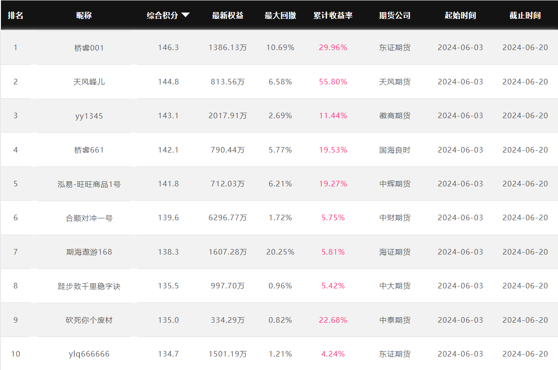Click drawdown value 0.82%
The width and height of the screenshot is (558, 370).
pyautogui.click(x=280, y=320)
